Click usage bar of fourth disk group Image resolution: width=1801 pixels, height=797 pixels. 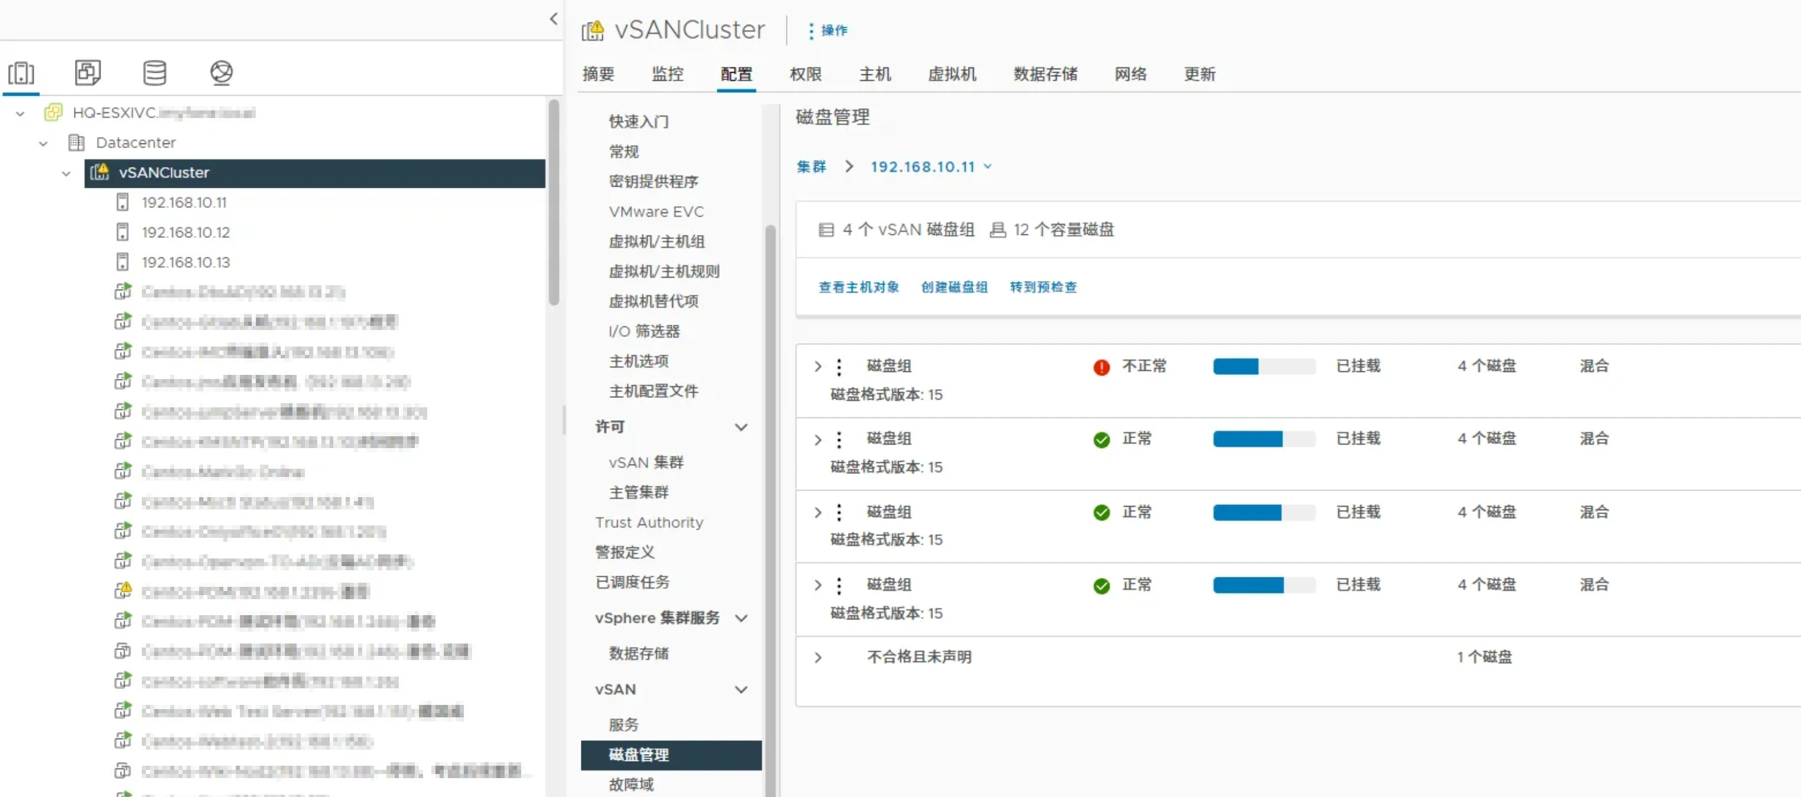tap(1264, 585)
